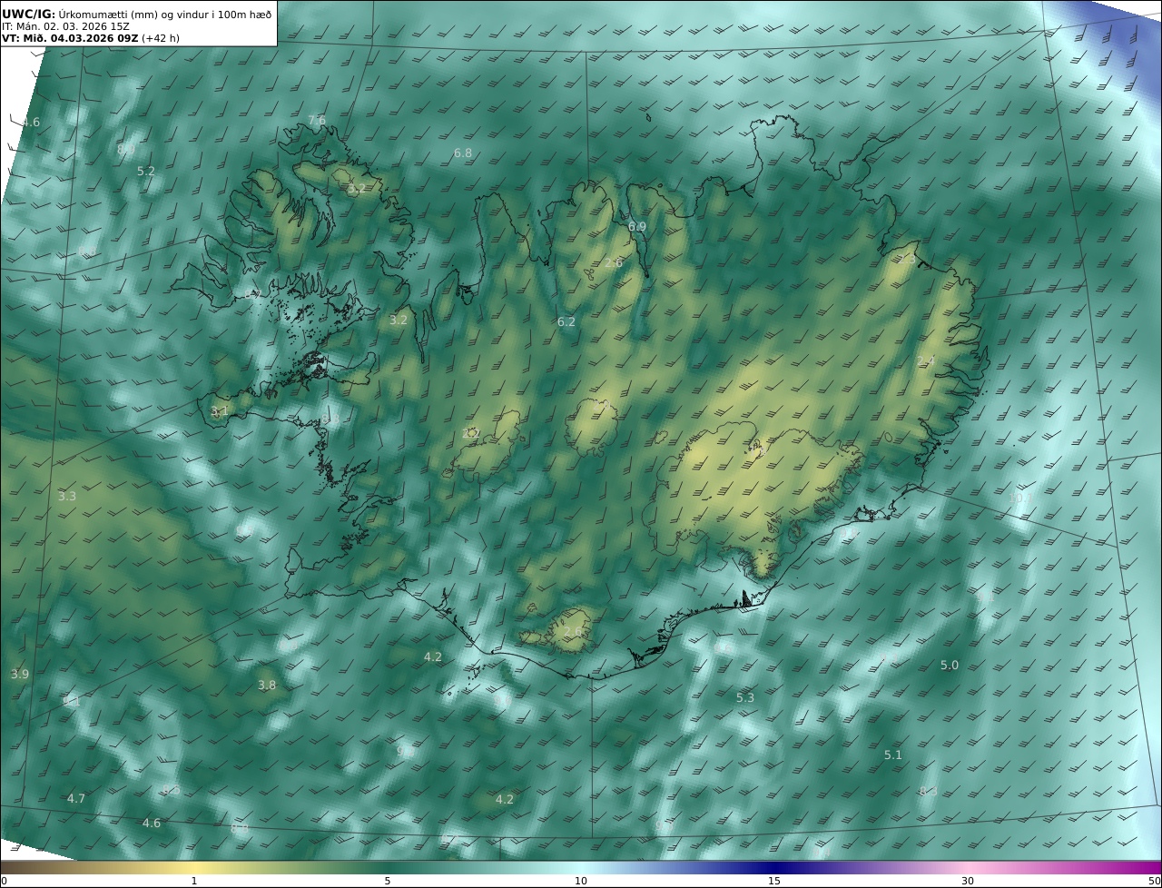Click the '0' tick on the color scale
This screenshot has width=1162, height=888.
(4, 881)
